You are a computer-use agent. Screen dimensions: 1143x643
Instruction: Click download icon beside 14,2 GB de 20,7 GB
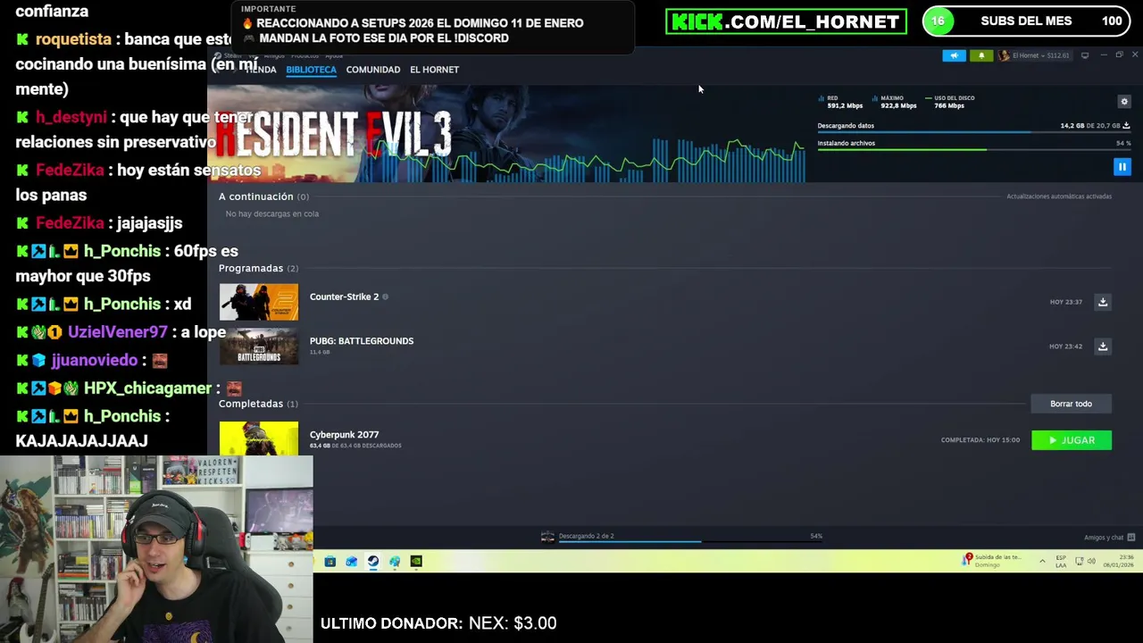(x=1126, y=126)
